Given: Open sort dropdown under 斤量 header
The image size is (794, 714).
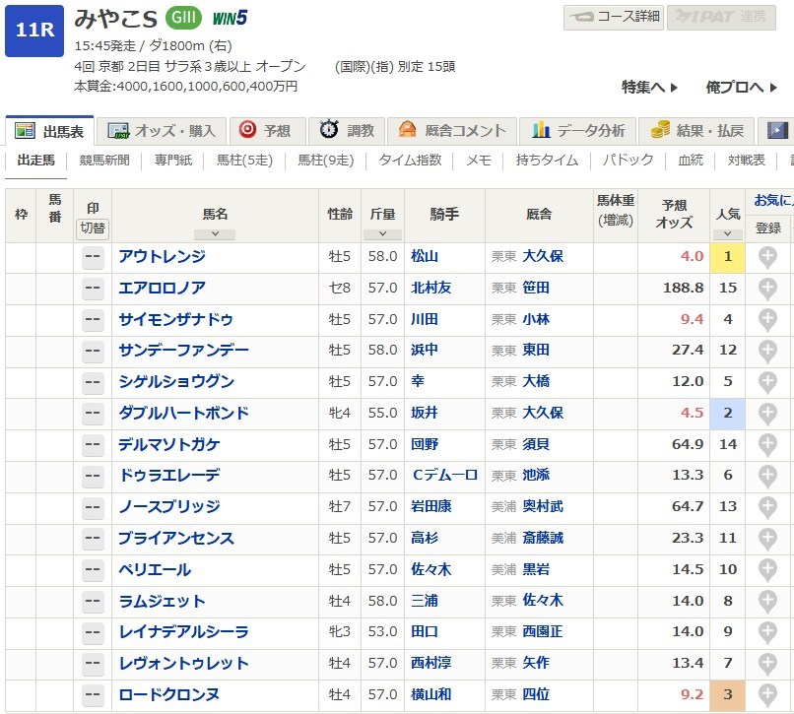Looking at the screenshot, I should (x=382, y=234).
